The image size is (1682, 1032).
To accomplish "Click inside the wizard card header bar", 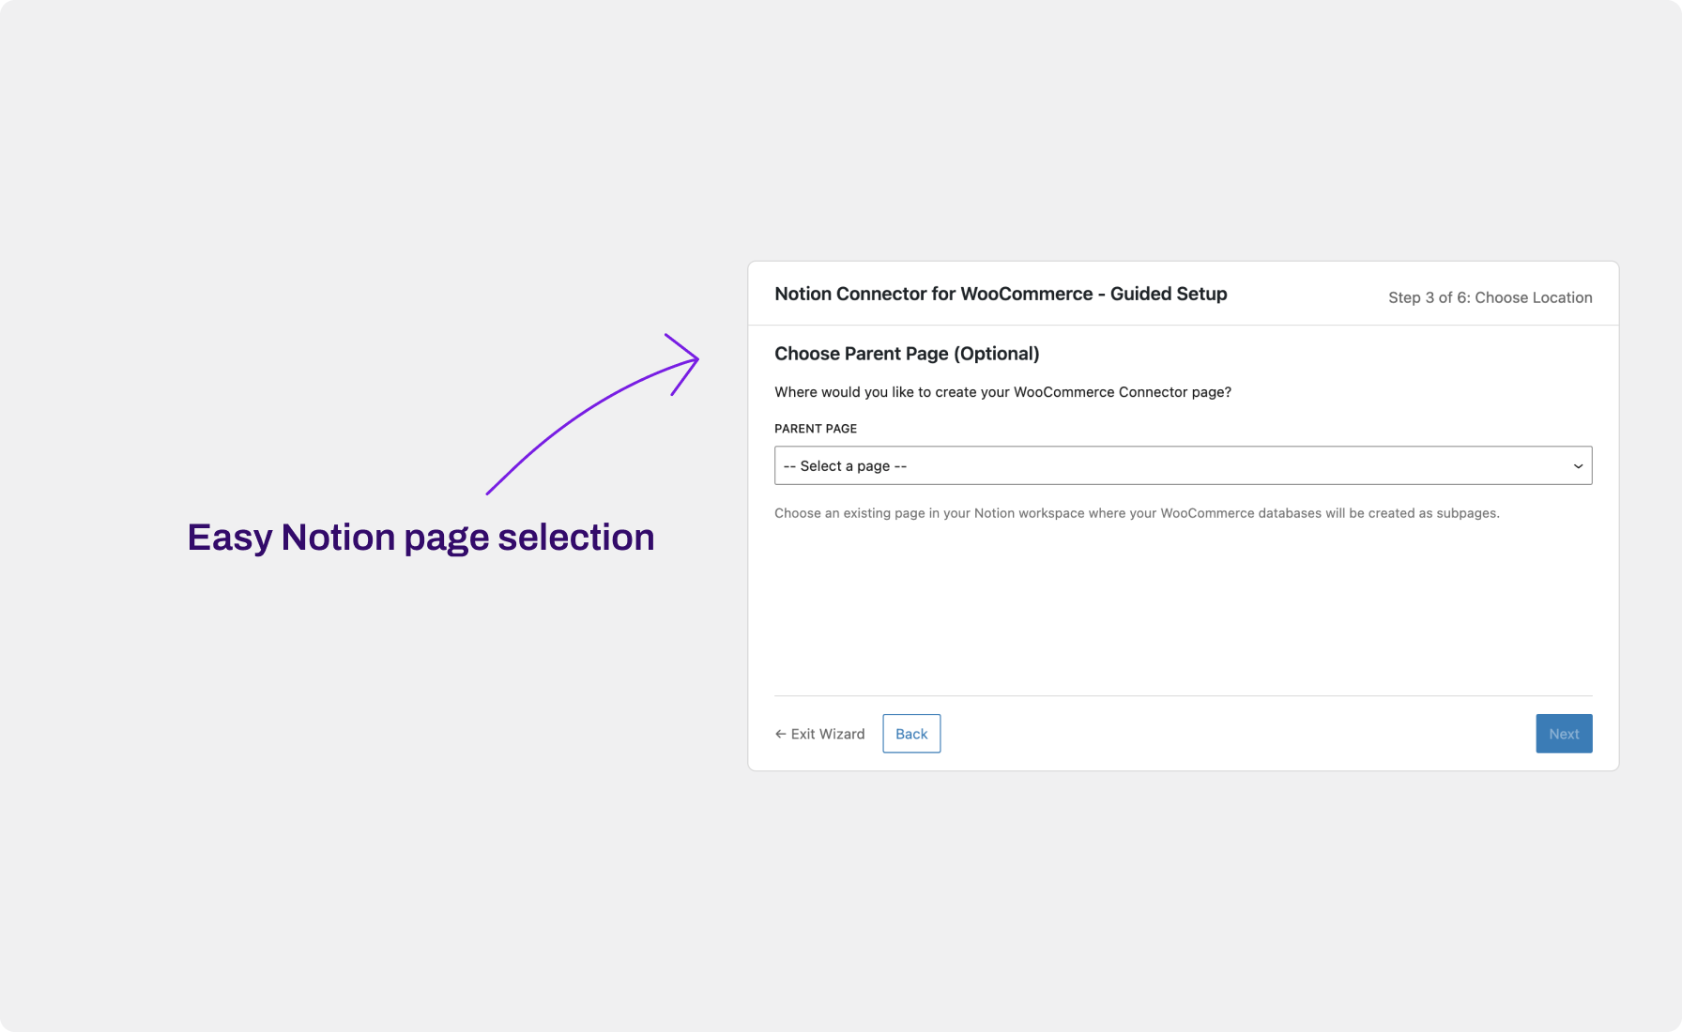I will coord(1183,294).
